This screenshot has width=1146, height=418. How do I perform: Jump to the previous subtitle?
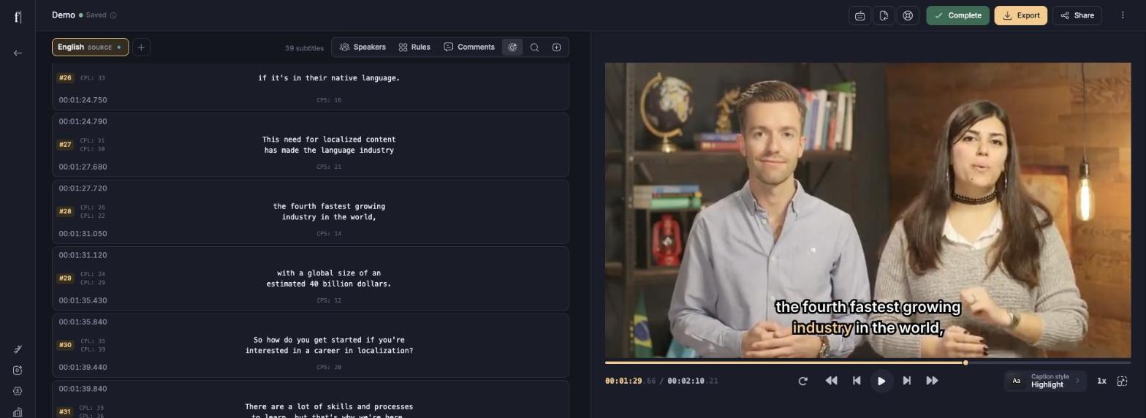point(857,381)
